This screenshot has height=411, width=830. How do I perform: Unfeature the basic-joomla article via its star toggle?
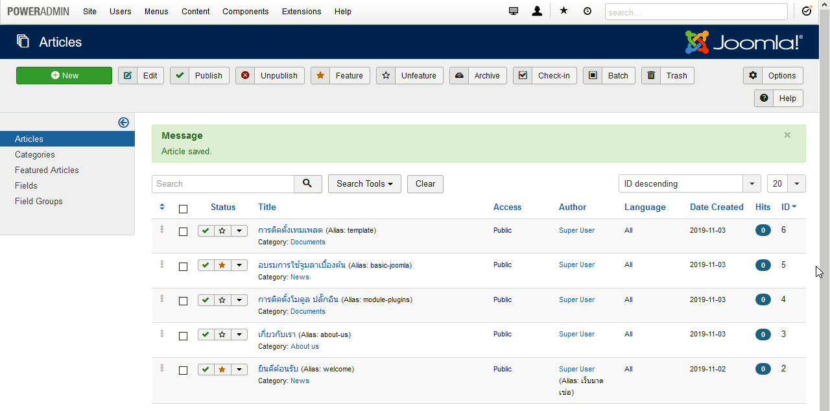pos(221,264)
